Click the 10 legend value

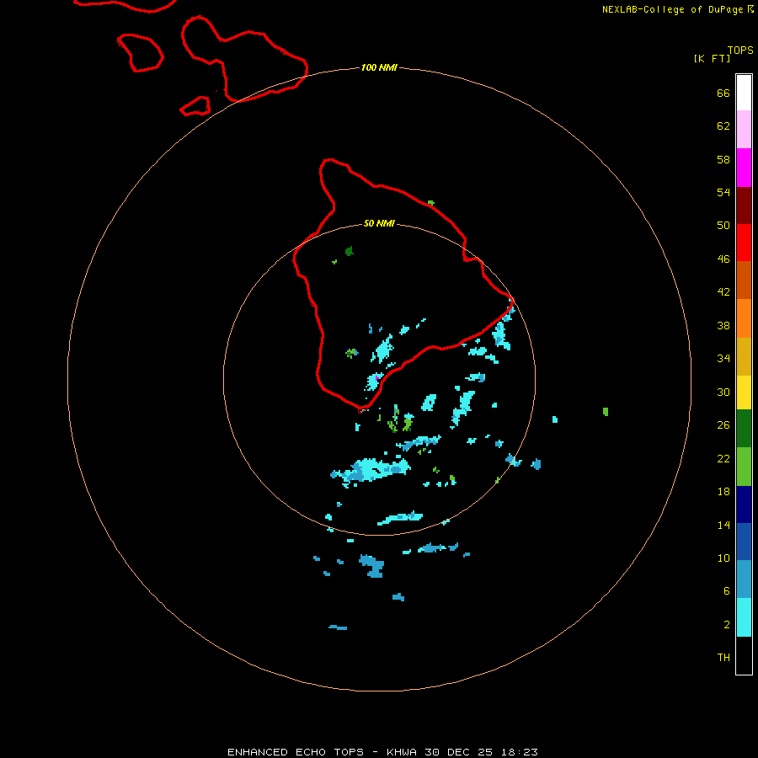click(x=723, y=558)
